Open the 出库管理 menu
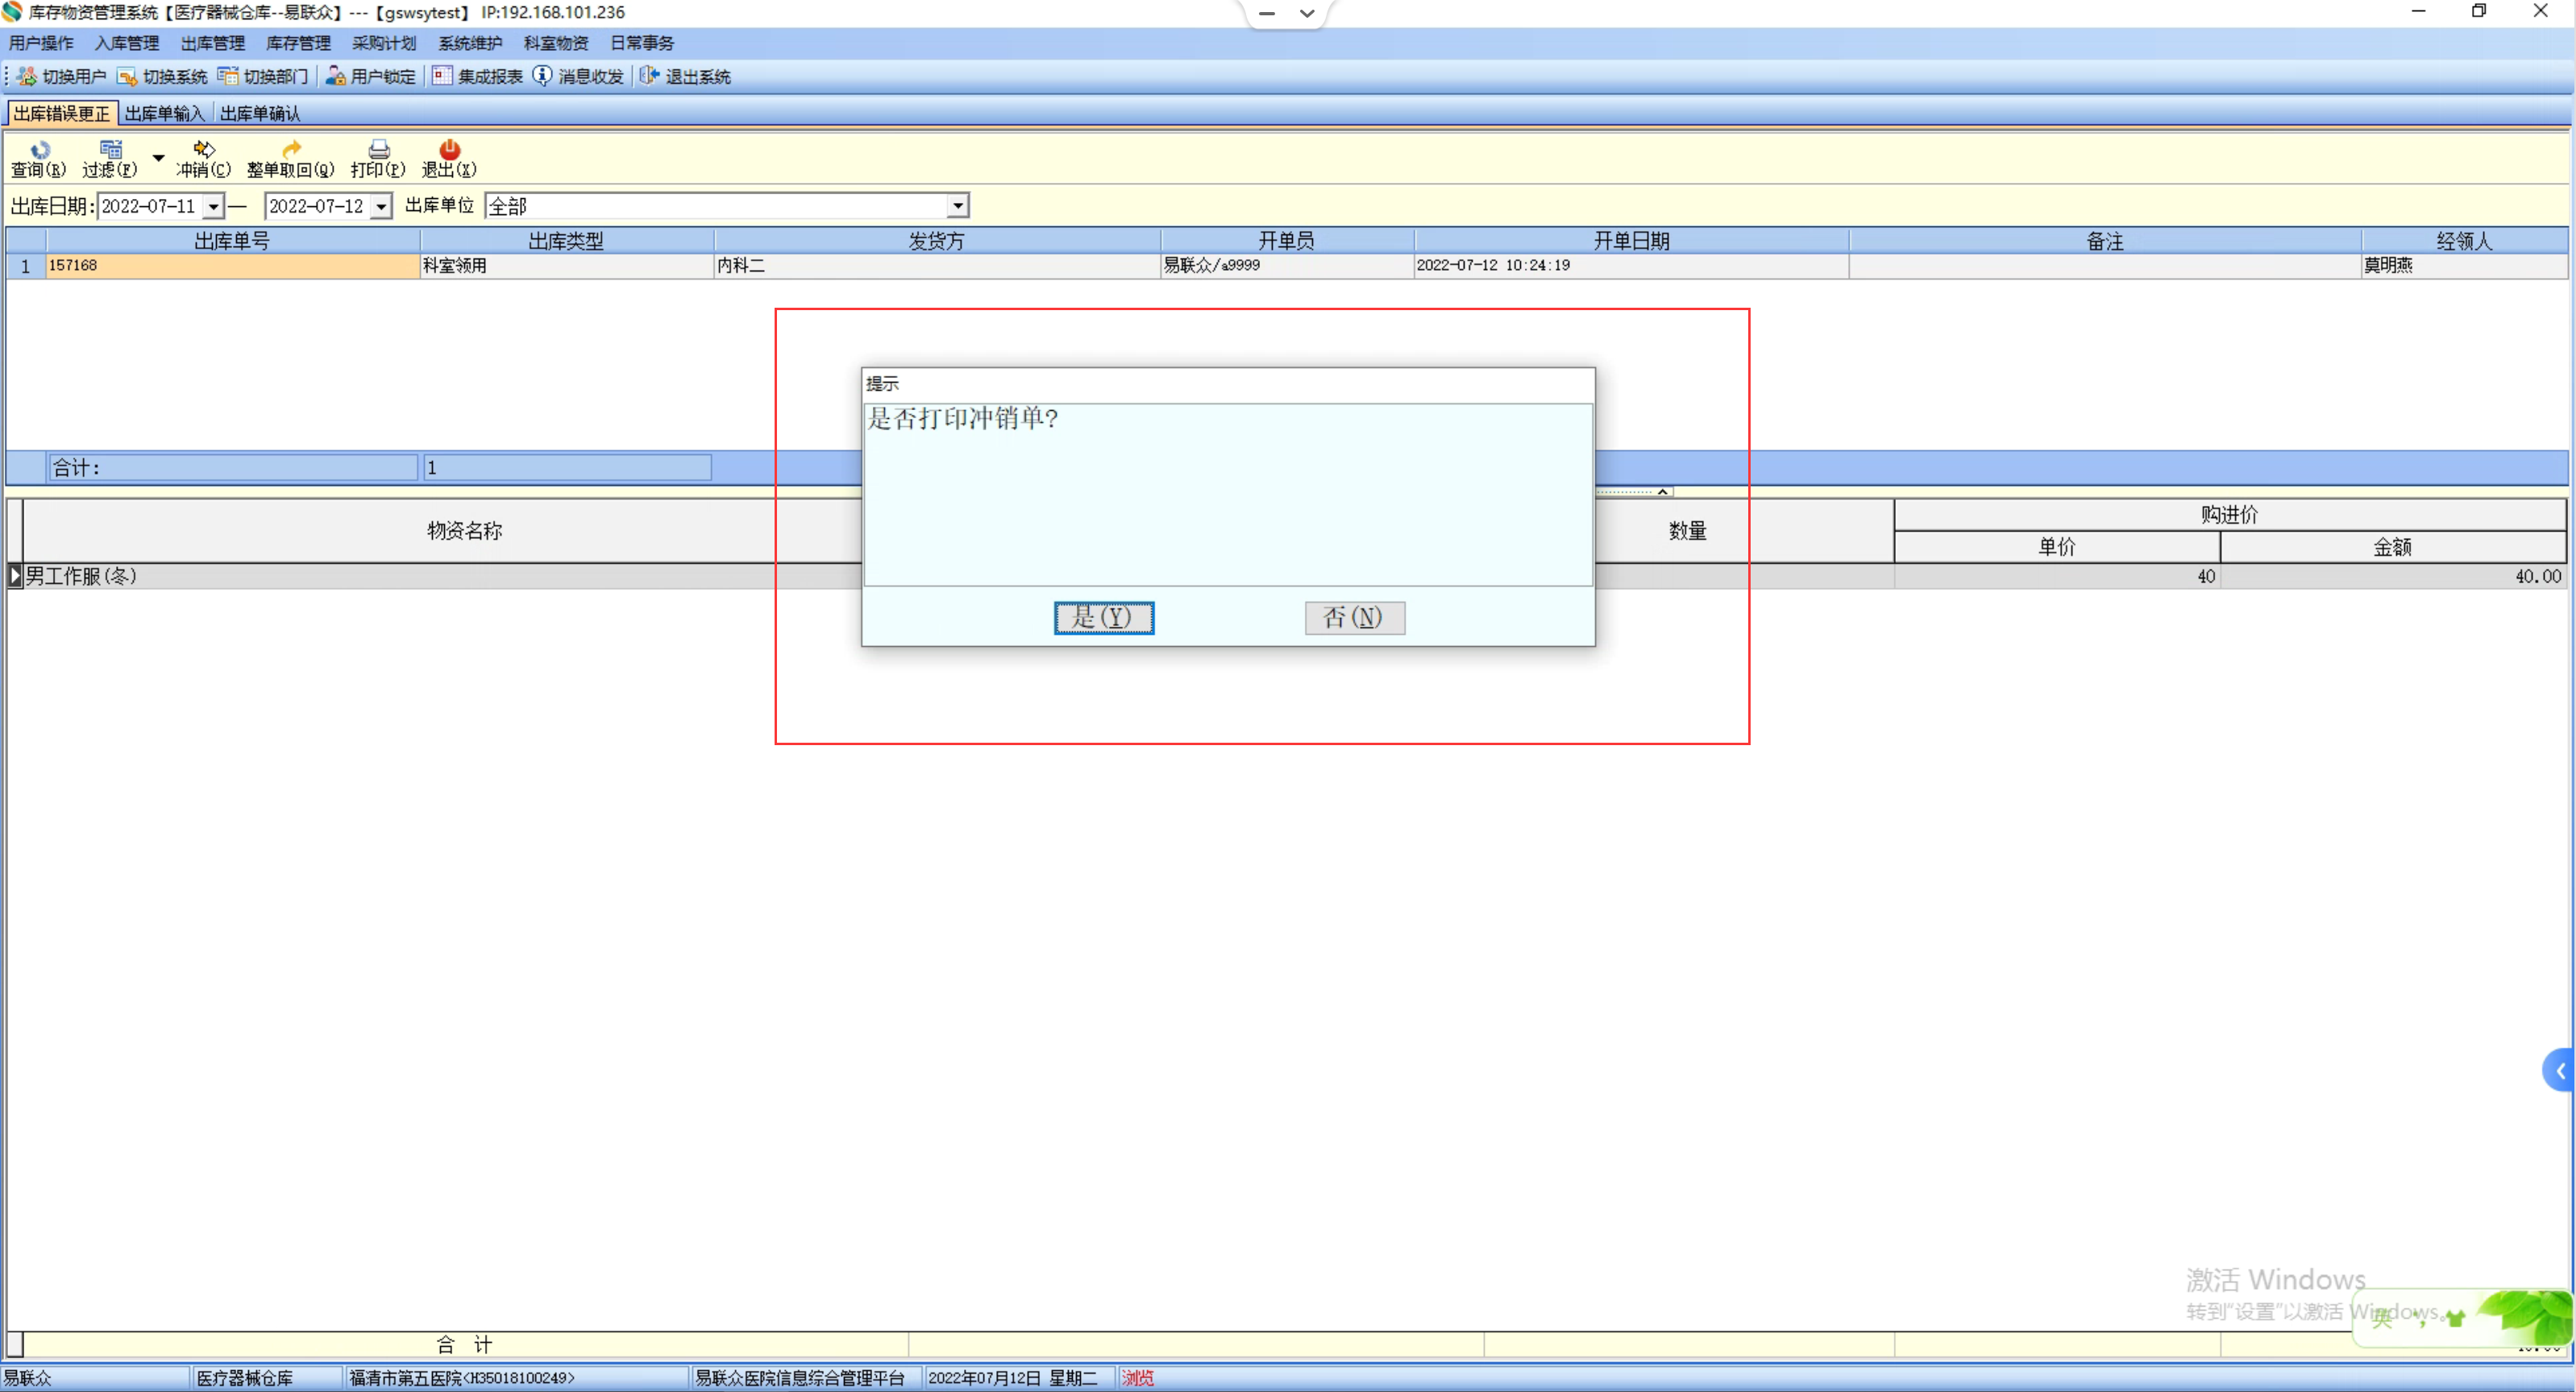The width and height of the screenshot is (2576, 1392). click(x=212, y=43)
